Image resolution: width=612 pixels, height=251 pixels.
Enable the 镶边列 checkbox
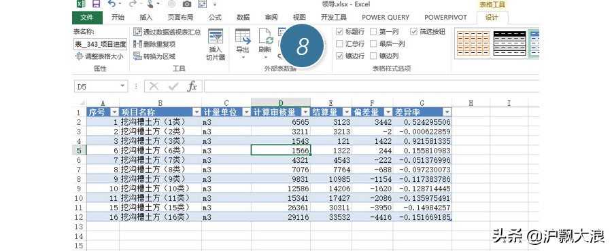tap(373, 56)
